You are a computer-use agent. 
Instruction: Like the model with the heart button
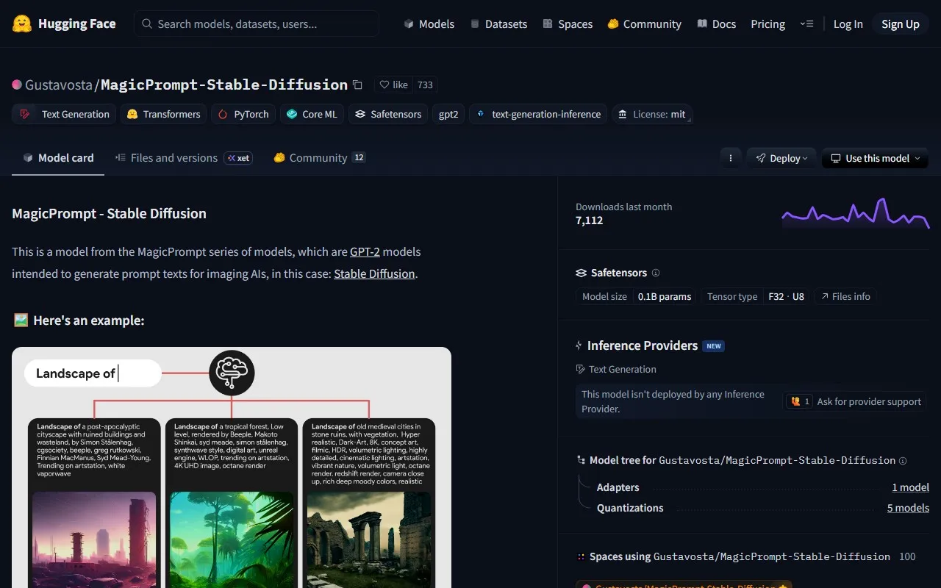pos(393,85)
